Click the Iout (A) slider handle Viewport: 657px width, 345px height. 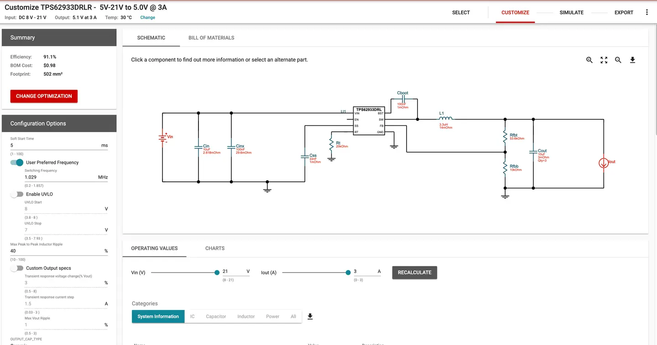(348, 273)
